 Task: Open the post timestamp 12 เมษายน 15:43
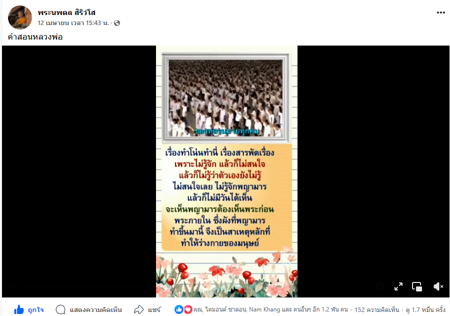(73, 23)
